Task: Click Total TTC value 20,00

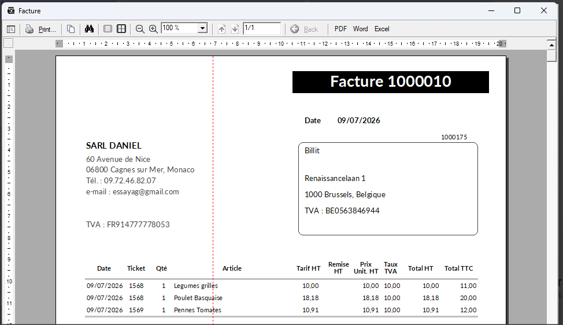Action: (x=468, y=298)
